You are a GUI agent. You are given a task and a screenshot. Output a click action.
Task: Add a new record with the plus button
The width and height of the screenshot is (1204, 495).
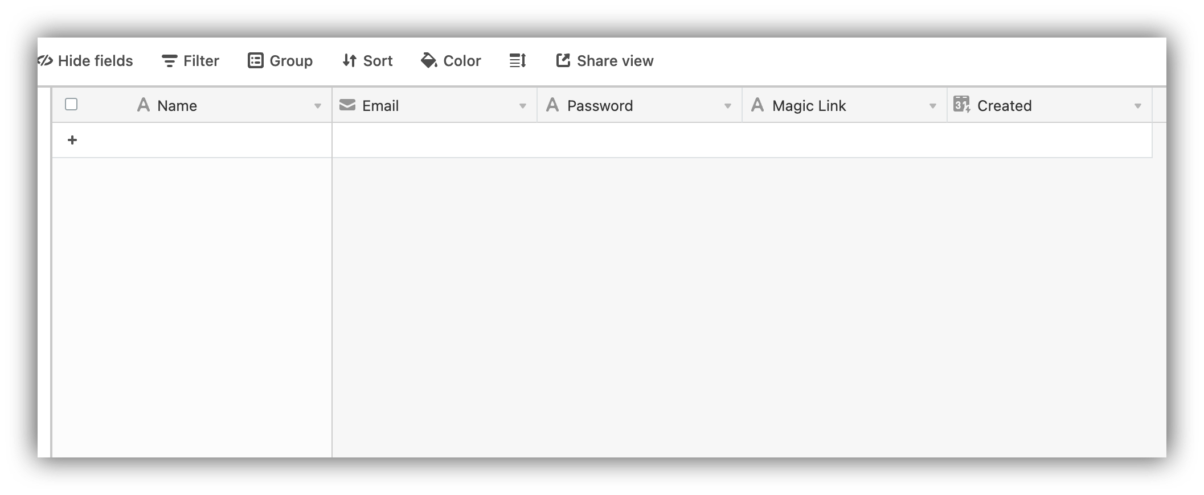pos(72,139)
